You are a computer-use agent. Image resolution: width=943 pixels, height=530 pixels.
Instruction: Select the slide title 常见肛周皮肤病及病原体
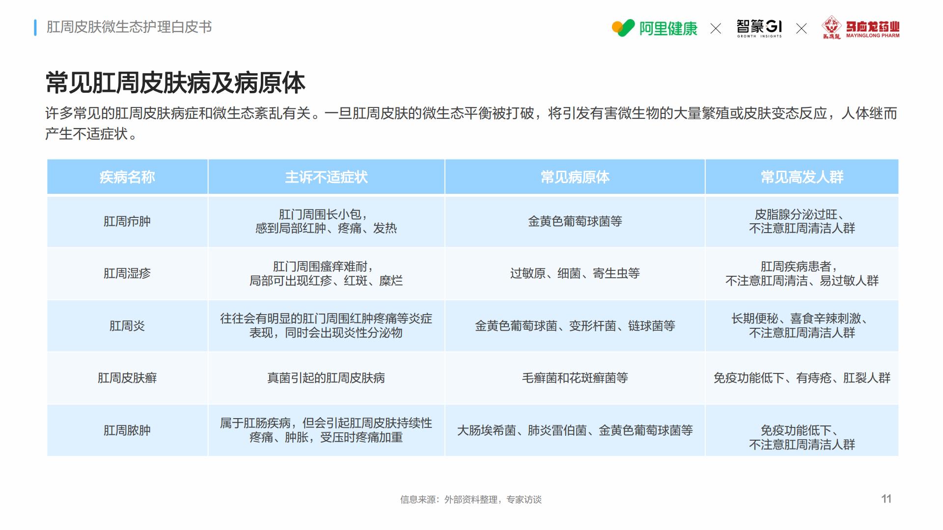tap(175, 82)
